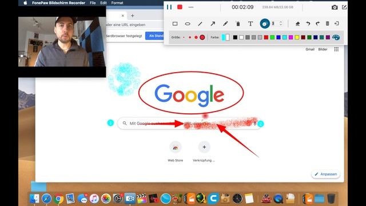
Task: Pick the magenta color swatch
Action: pyautogui.click(x=291, y=37)
